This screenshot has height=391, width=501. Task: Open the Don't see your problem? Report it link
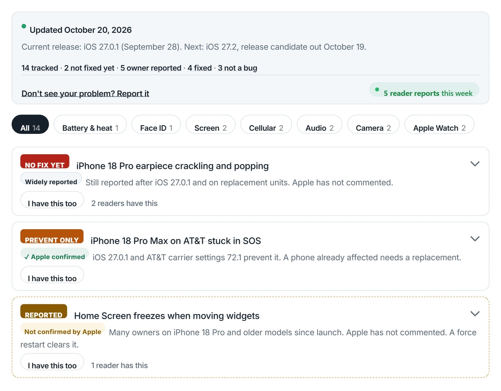tap(85, 94)
